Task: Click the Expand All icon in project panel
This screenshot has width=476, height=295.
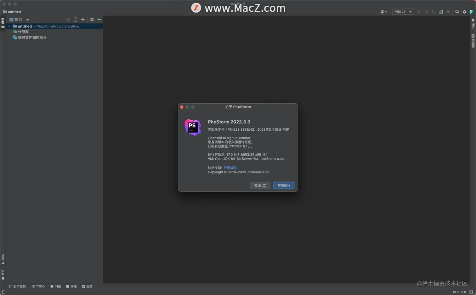Action: click(76, 20)
